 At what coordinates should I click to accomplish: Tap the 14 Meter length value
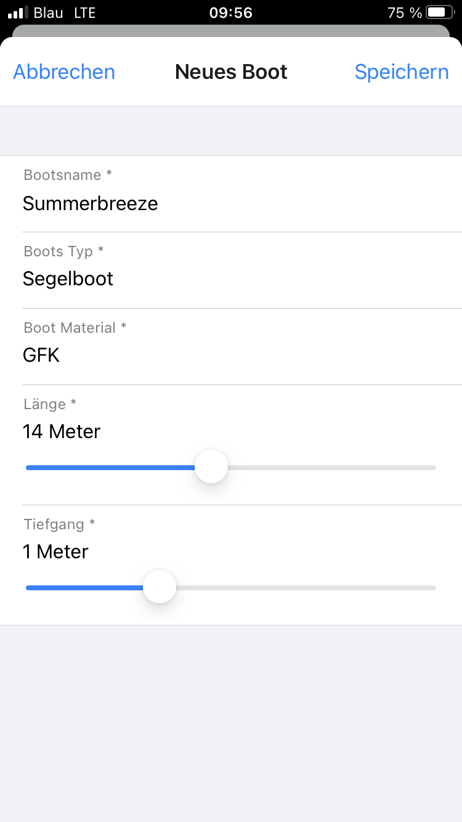coord(62,431)
